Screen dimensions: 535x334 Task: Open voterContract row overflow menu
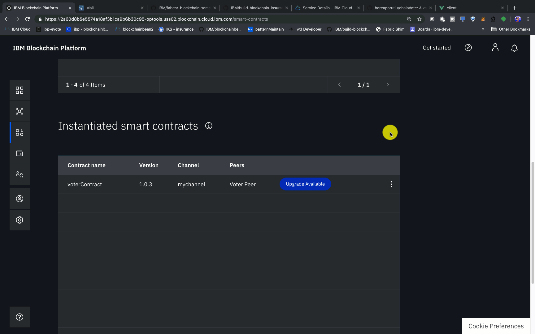(392, 184)
